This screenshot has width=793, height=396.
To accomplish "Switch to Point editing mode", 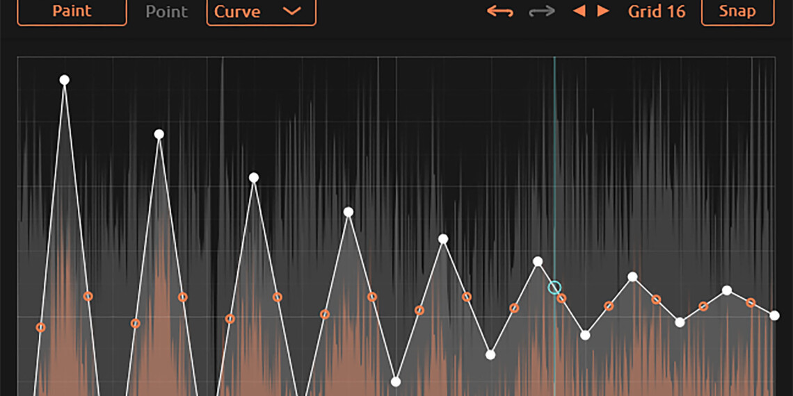I will coord(166,12).
